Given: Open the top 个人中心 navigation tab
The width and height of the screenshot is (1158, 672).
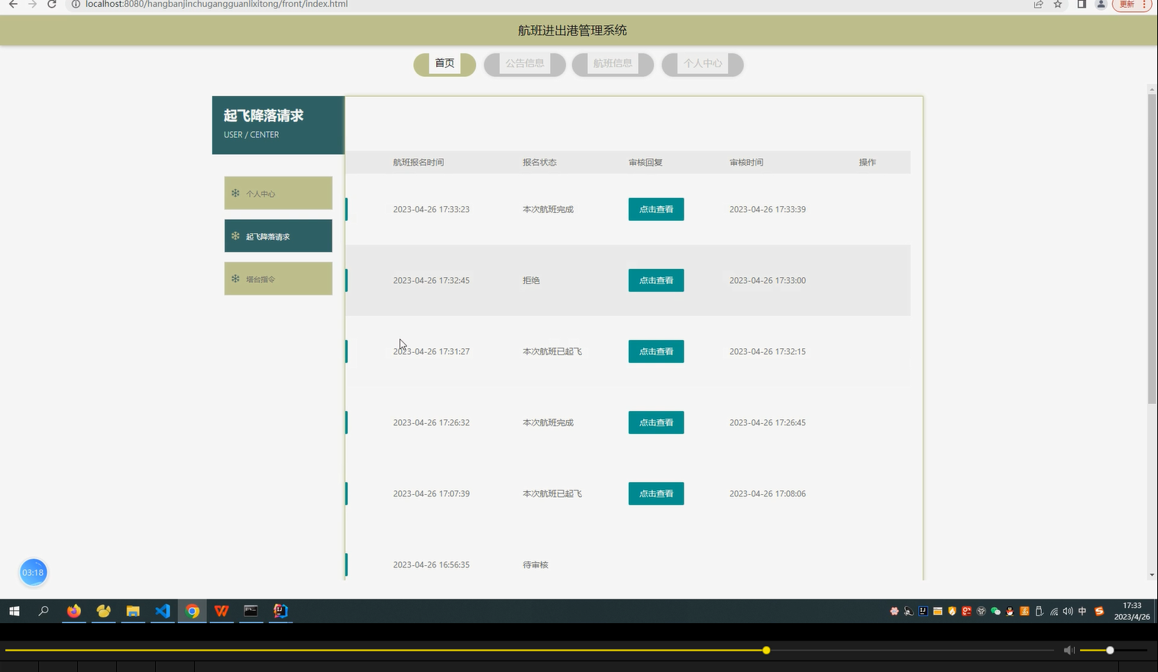Looking at the screenshot, I should click(703, 63).
